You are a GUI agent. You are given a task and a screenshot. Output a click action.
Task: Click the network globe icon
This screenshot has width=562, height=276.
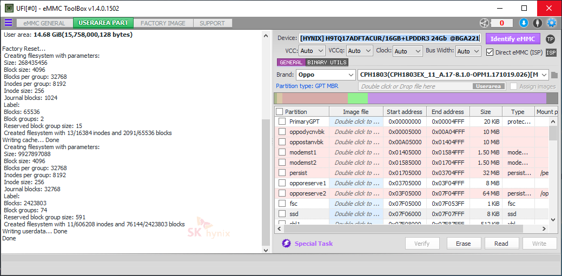[484, 23]
